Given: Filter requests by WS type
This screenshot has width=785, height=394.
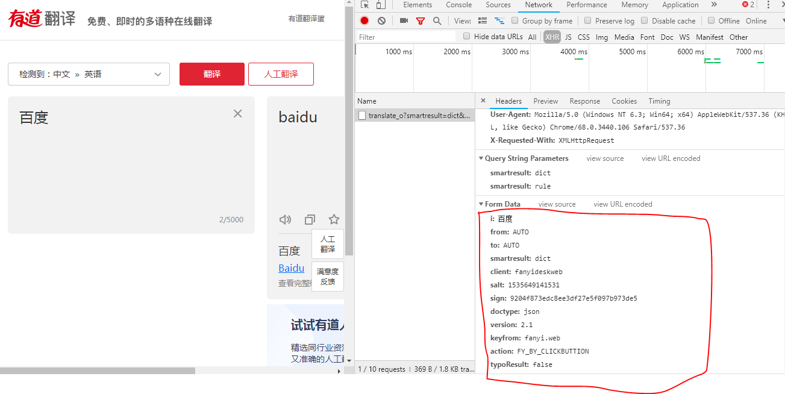Looking at the screenshot, I should tap(684, 37).
